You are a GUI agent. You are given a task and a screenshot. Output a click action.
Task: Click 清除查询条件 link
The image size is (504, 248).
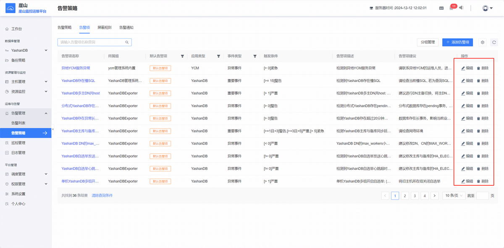tap(102, 195)
